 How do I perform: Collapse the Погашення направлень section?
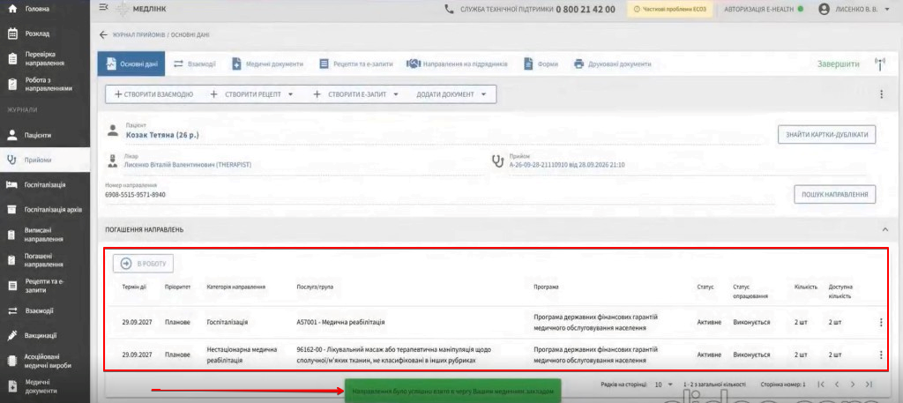[x=884, y=229]
